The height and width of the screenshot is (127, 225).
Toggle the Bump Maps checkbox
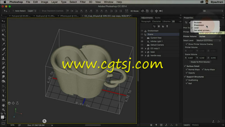click(x=203, y=69)
